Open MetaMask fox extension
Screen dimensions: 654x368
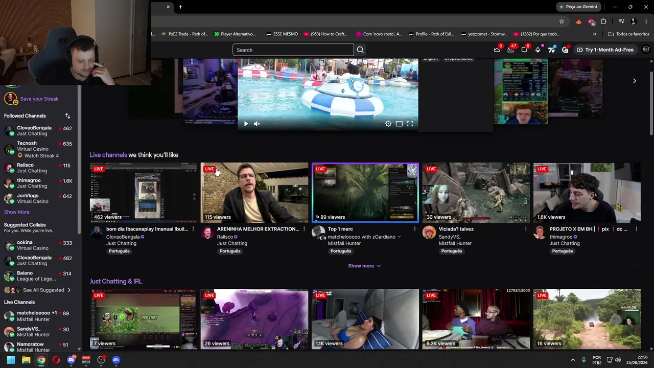pyautogui.click(x=578, y=21)
